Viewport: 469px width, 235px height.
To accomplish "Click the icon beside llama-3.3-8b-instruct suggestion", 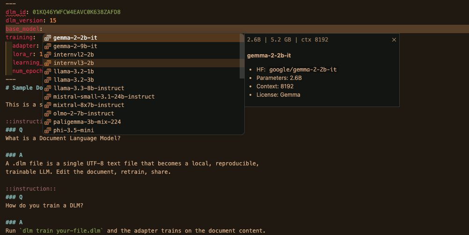I will coord(48,88).
